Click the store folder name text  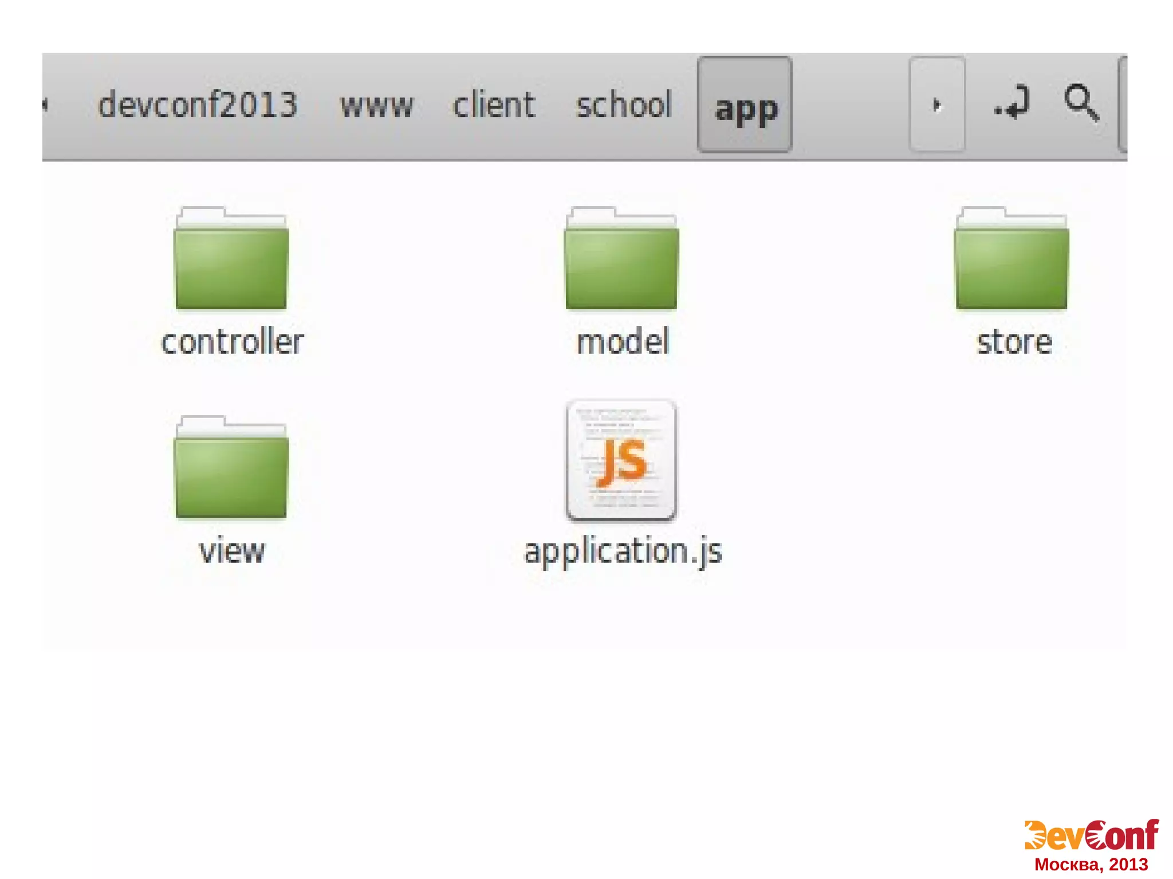click(x=1014, y=342)
